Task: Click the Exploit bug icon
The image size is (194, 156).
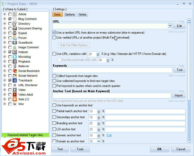Action: (x=15, y=33)
